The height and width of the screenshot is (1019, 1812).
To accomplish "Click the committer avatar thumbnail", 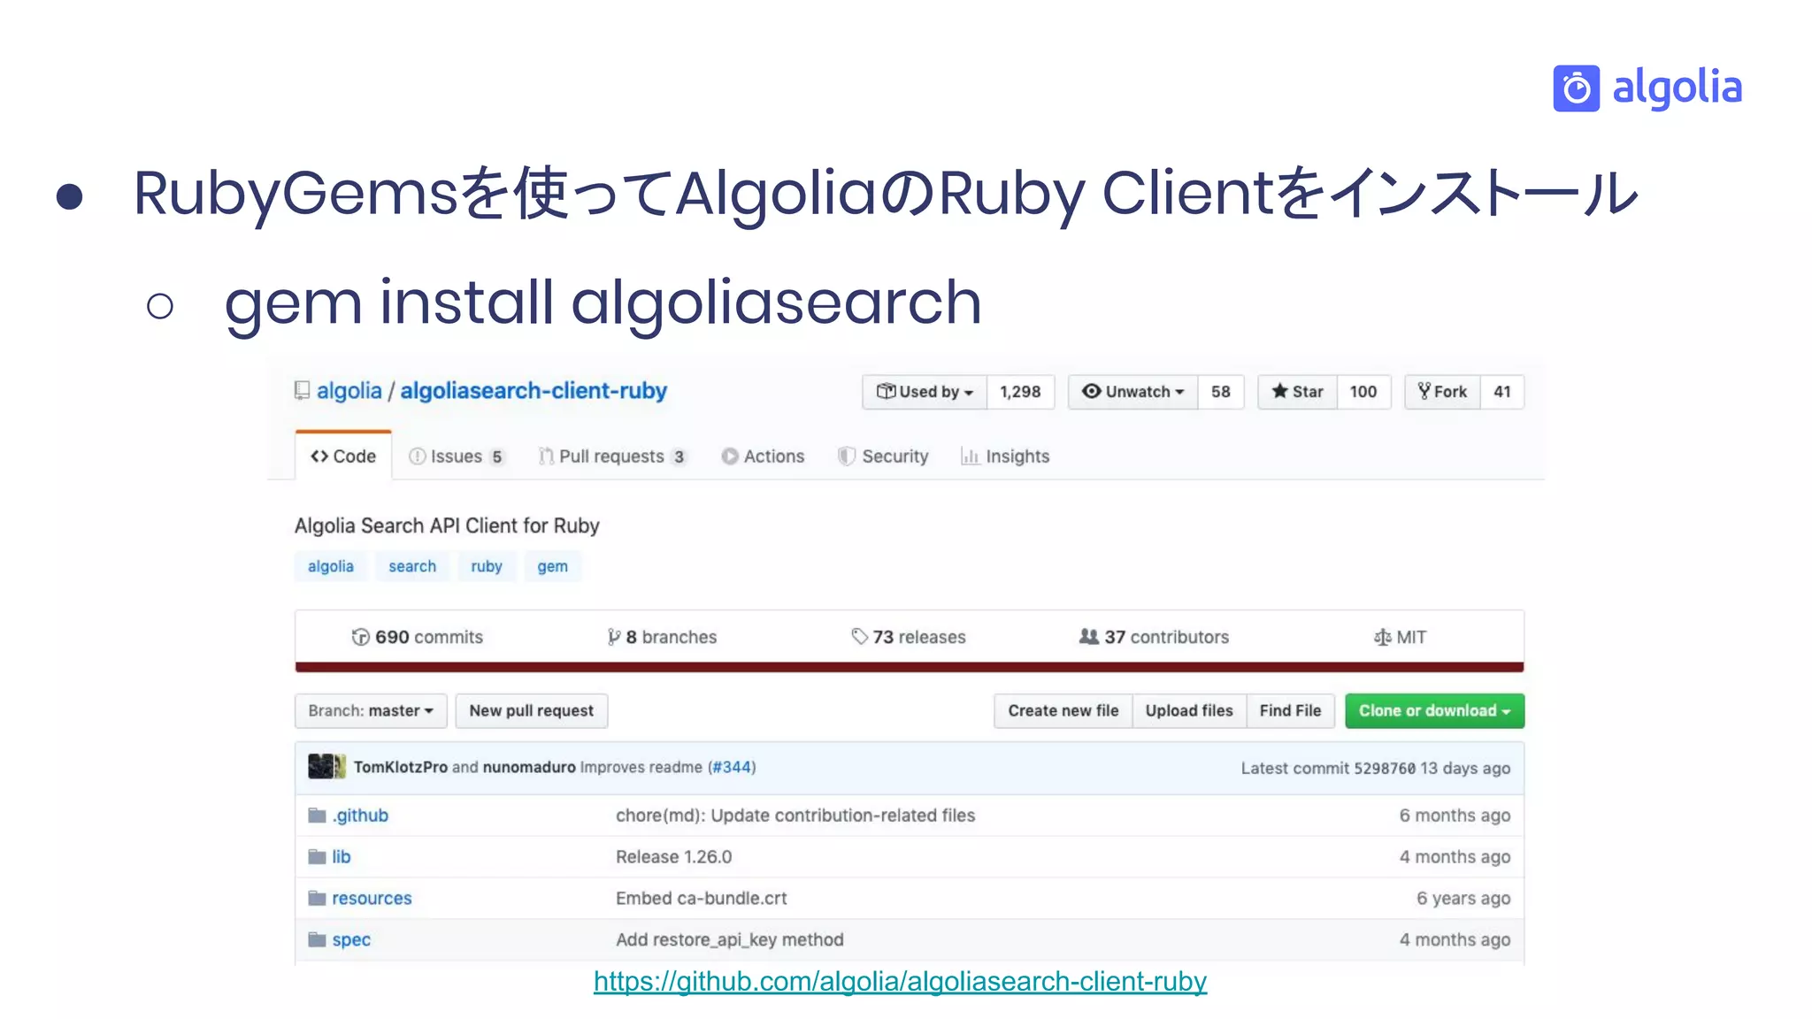I will tap(326, 766).
